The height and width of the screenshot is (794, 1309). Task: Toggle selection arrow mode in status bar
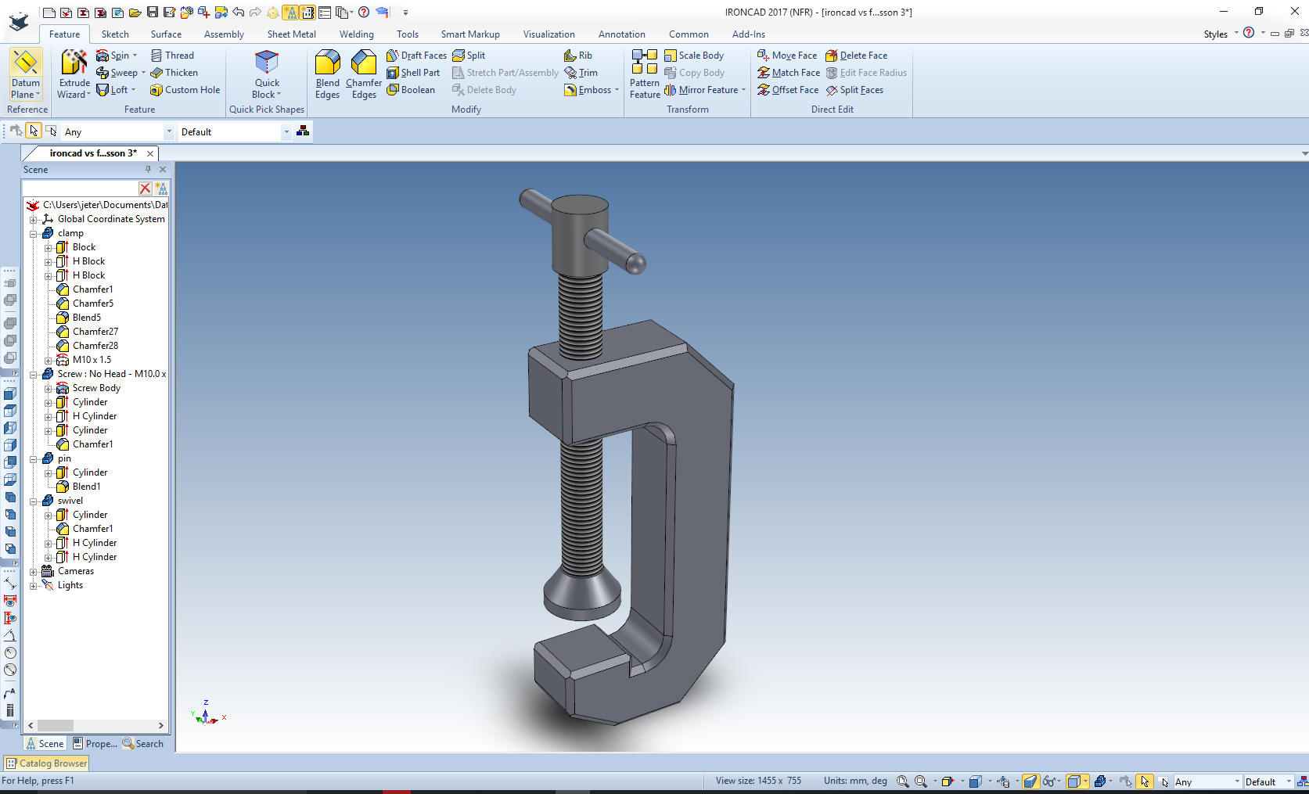[x=1144, y=781]
